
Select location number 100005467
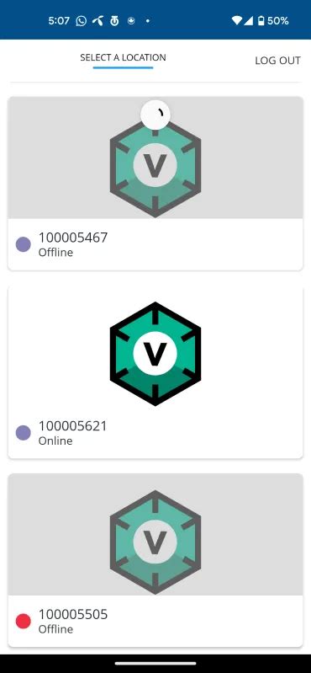[73, 238]
